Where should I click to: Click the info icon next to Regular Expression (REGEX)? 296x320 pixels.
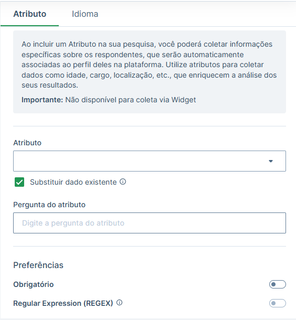120,303
